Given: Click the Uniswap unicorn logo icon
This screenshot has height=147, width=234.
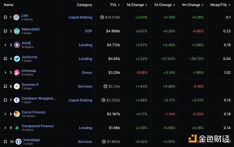Looking at the screenshot, I should (17, 73).
